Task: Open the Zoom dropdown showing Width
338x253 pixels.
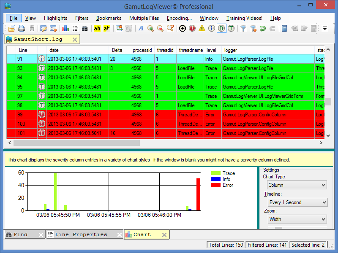Action: click(297, 219)
